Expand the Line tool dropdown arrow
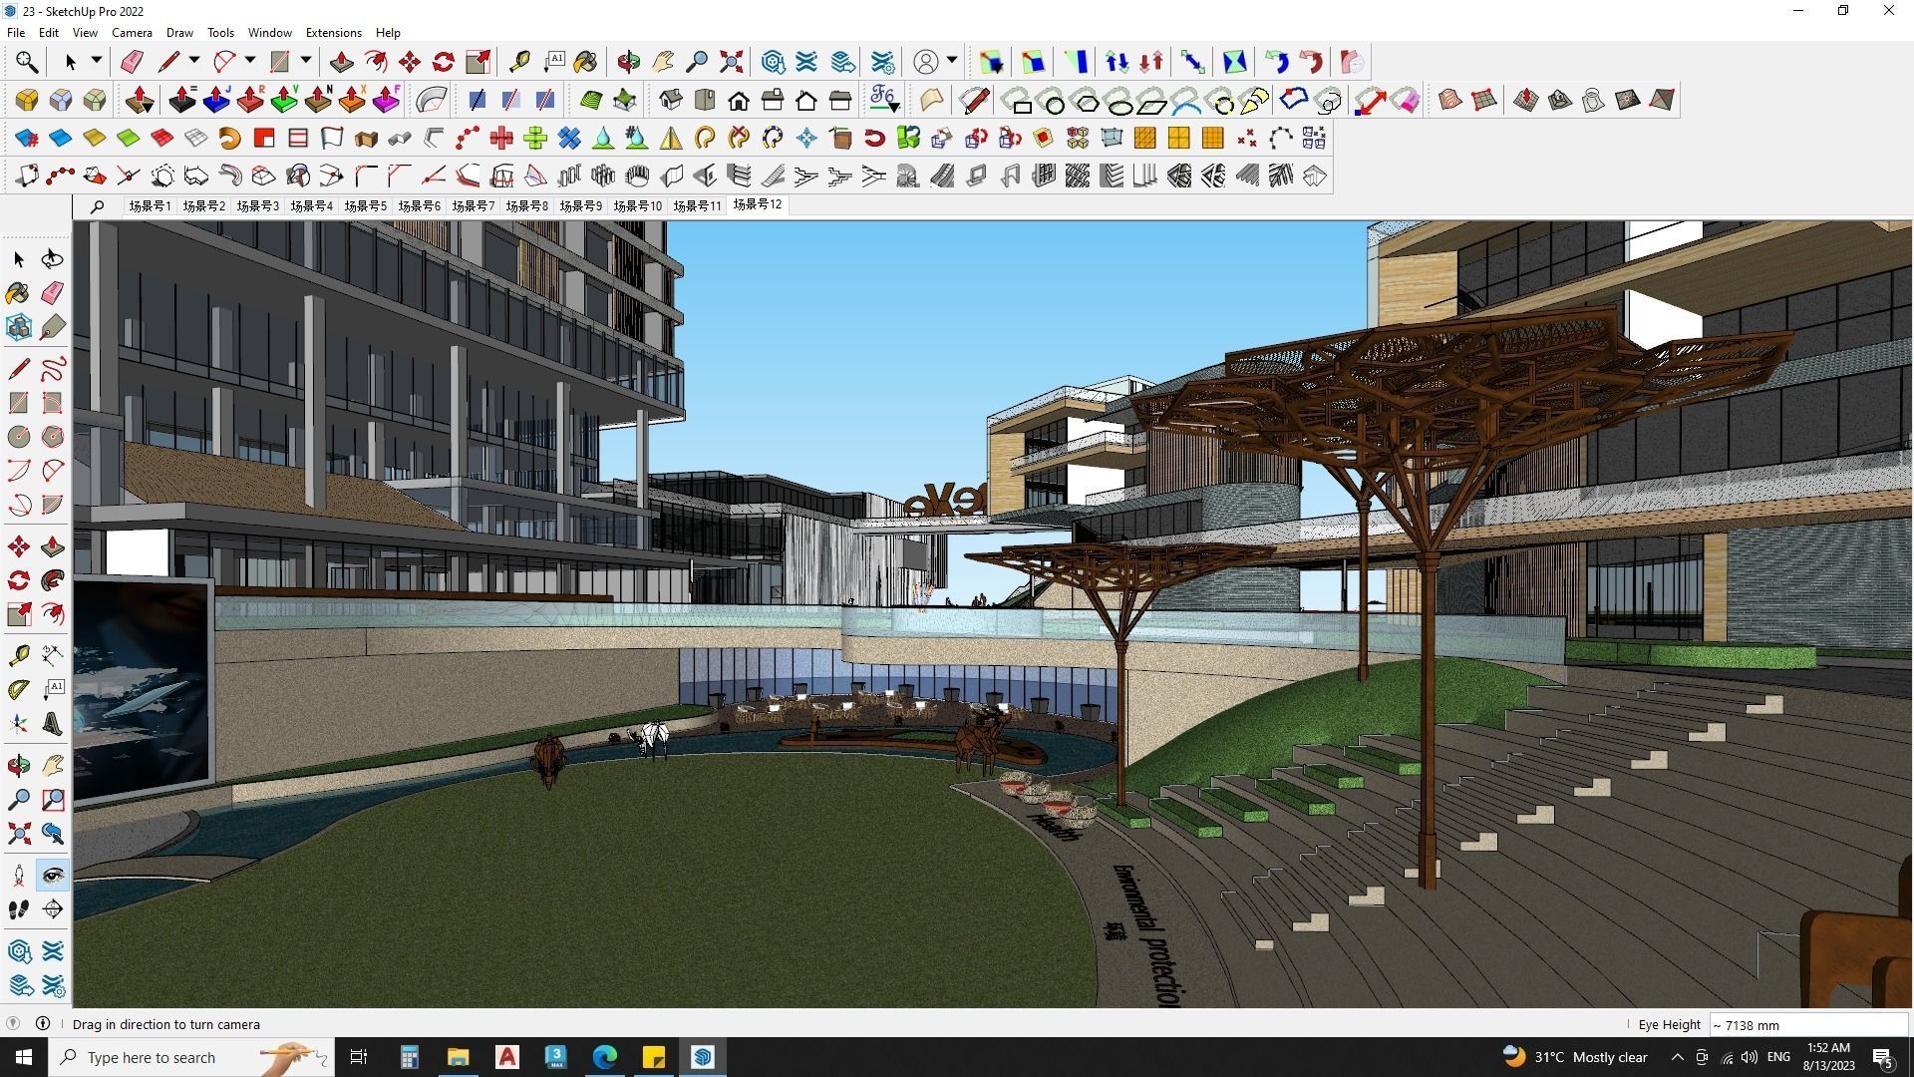 194,61
